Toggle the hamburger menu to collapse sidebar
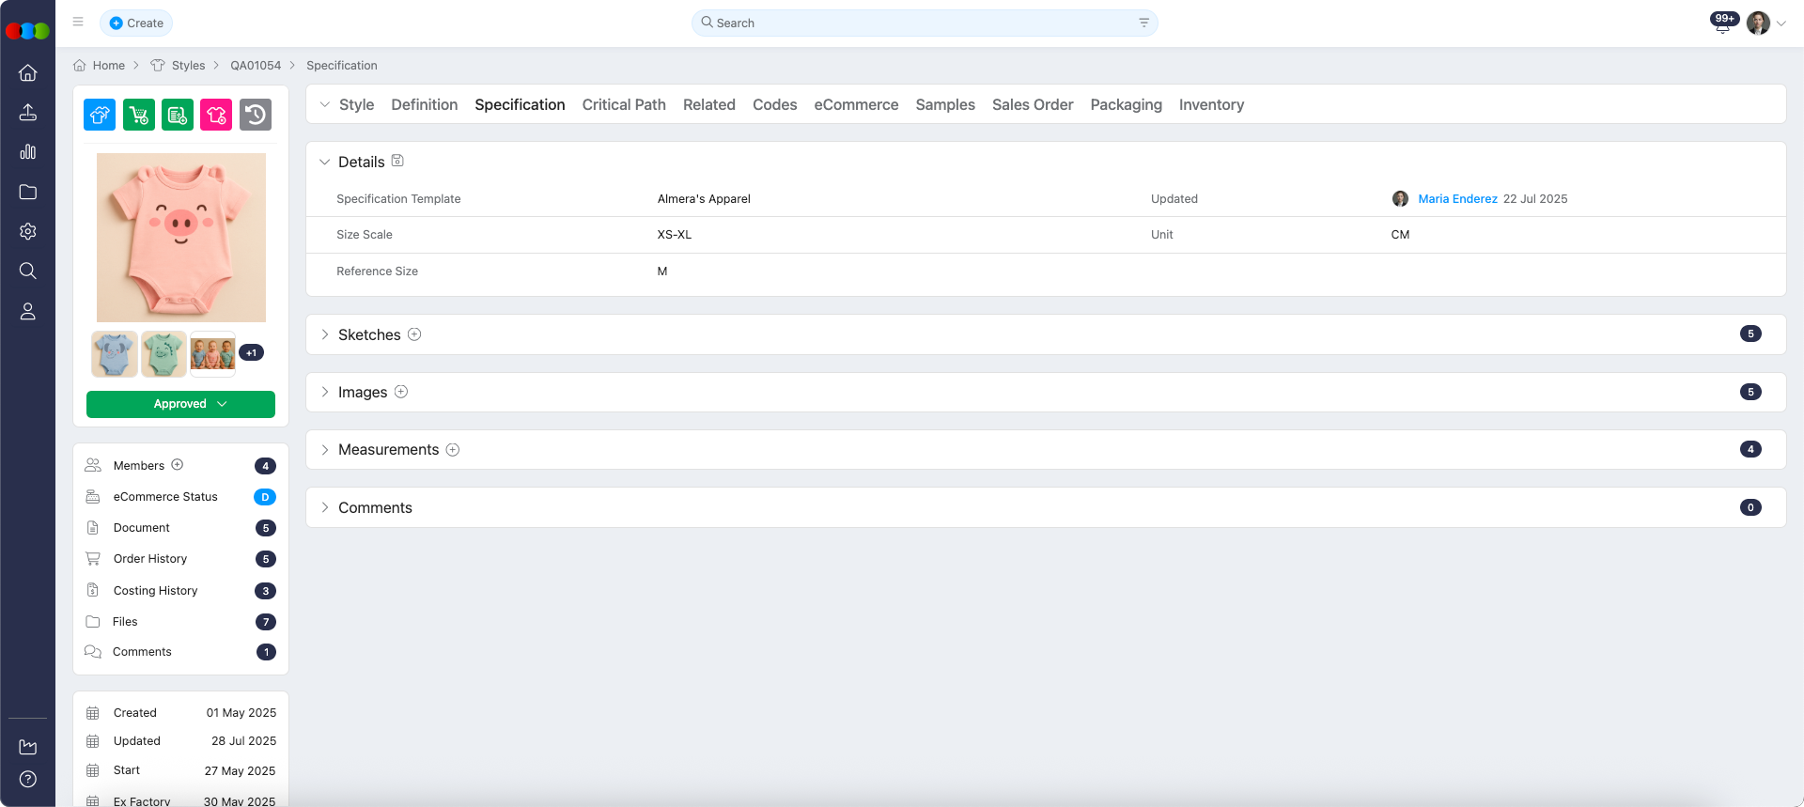Screen dimensions: 1804x807 click(78, 22)
